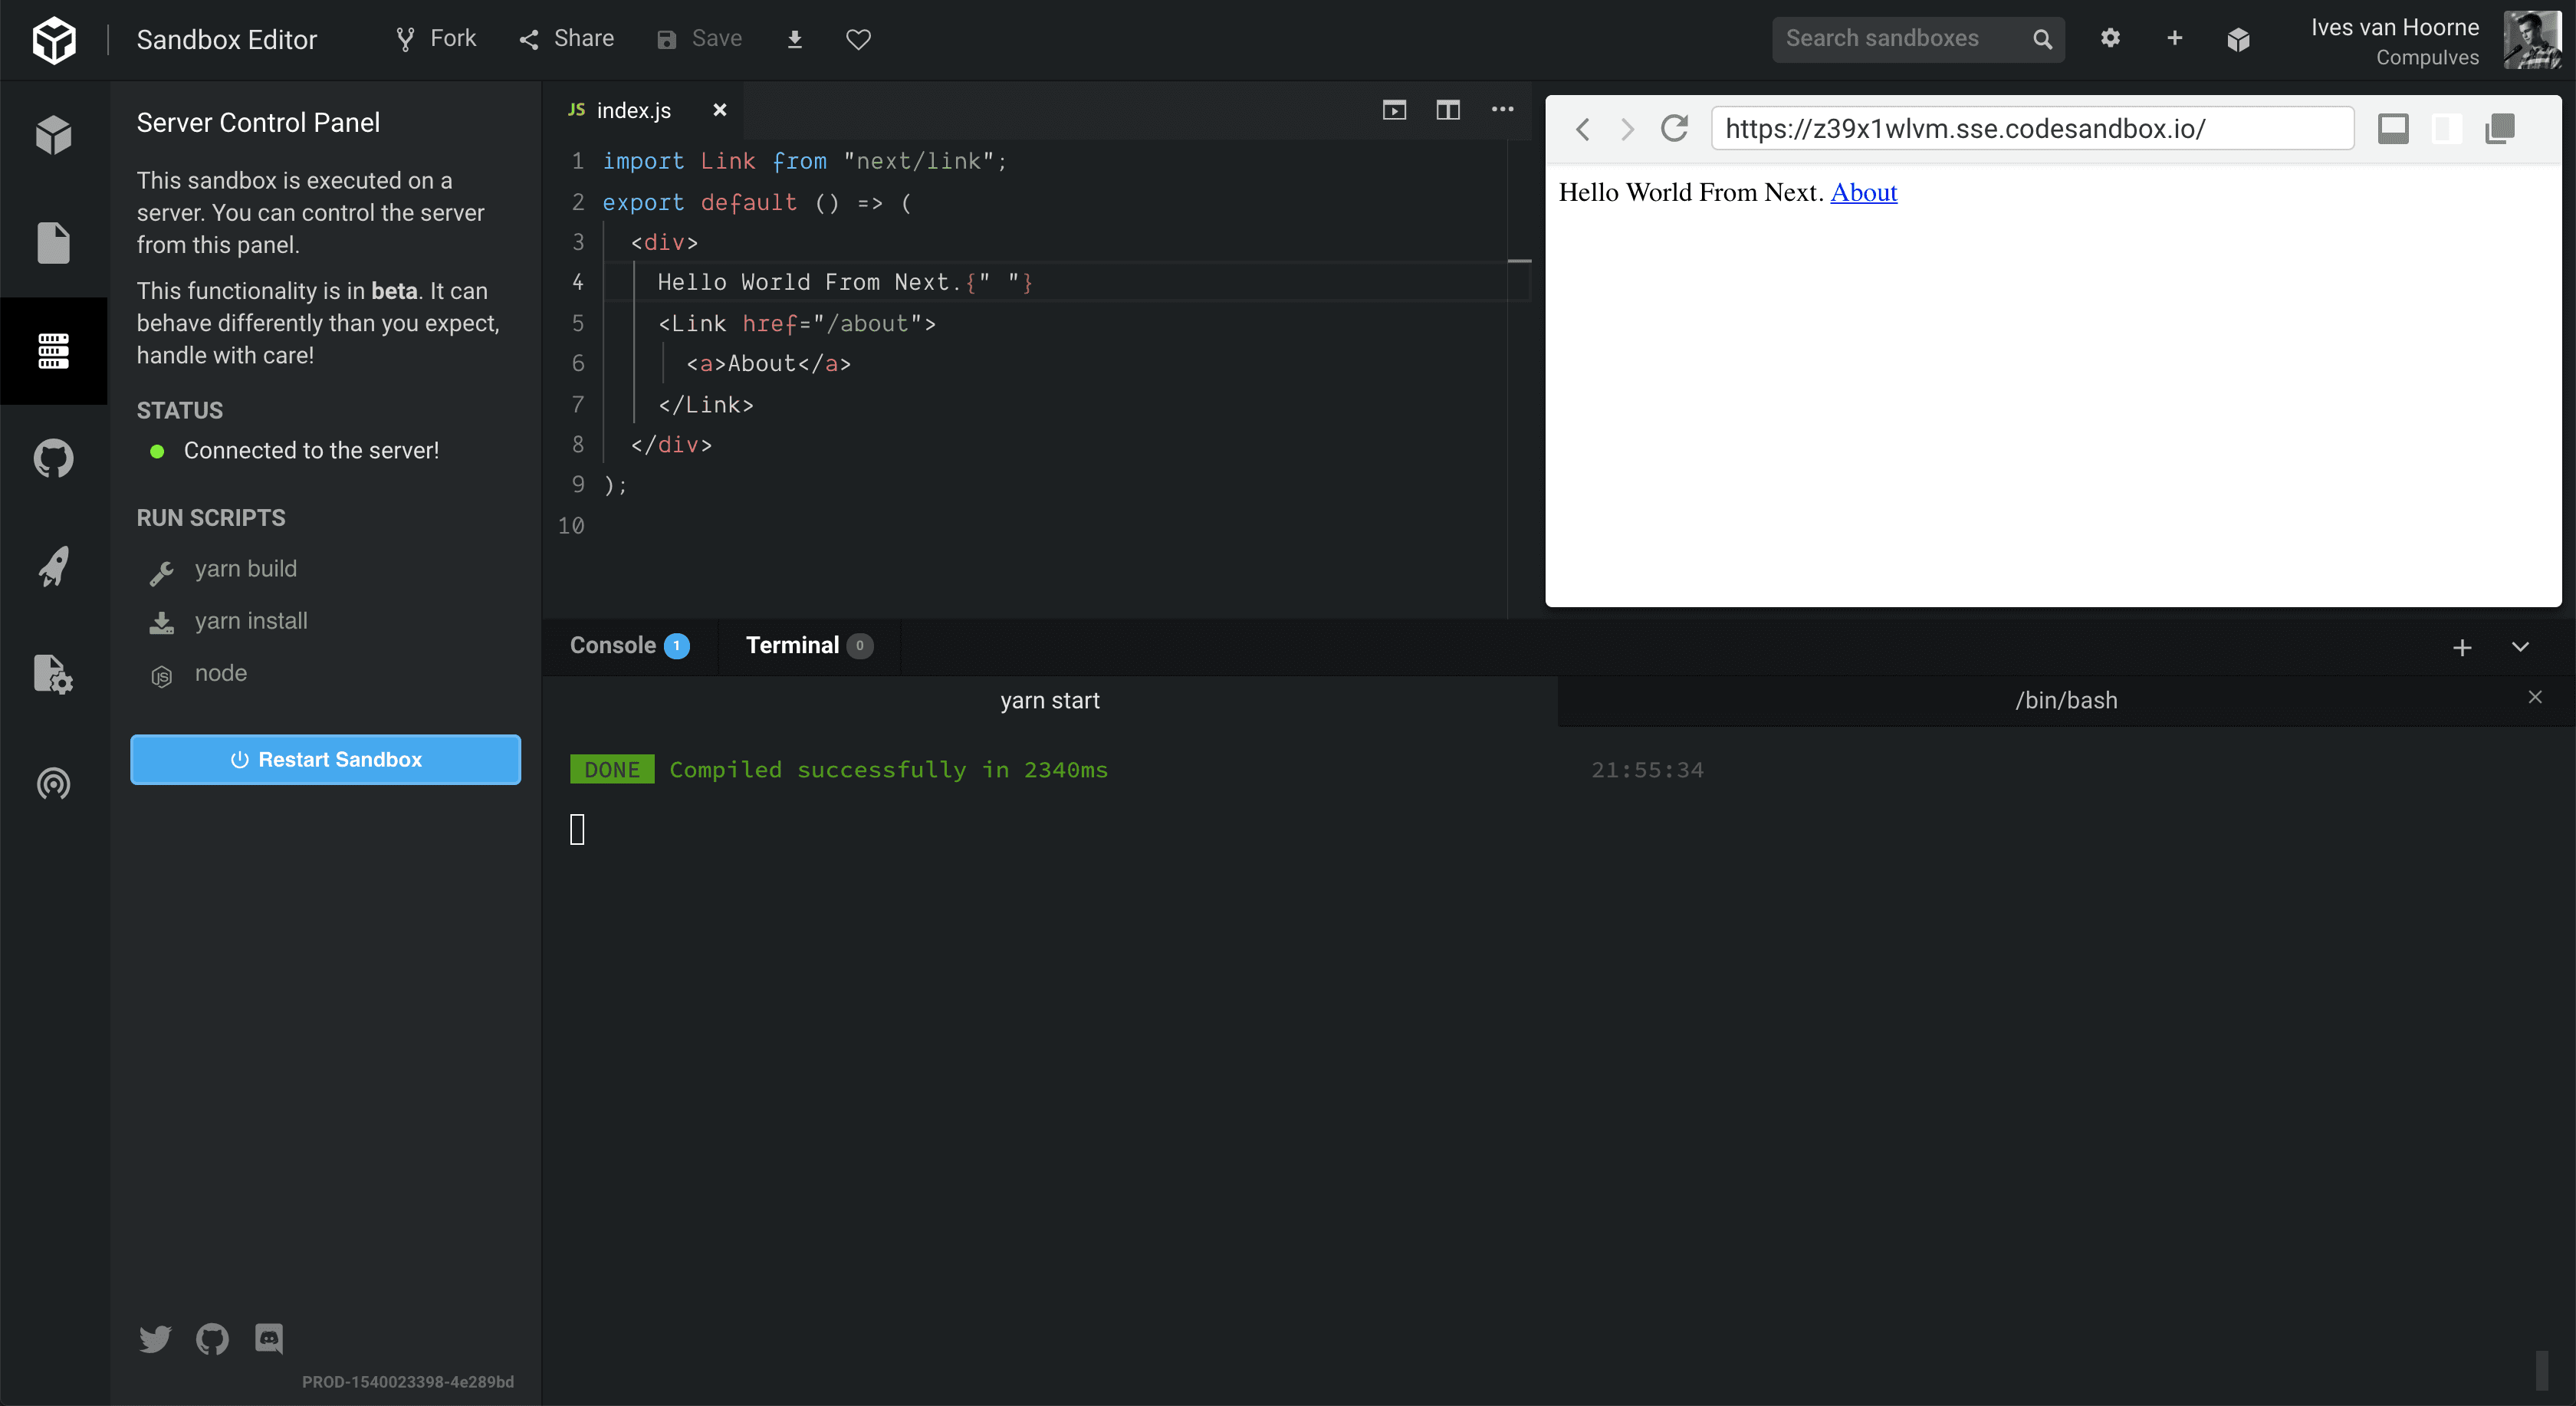
Task: Export the sandbox using the download icon
Action: click(794, 39)
